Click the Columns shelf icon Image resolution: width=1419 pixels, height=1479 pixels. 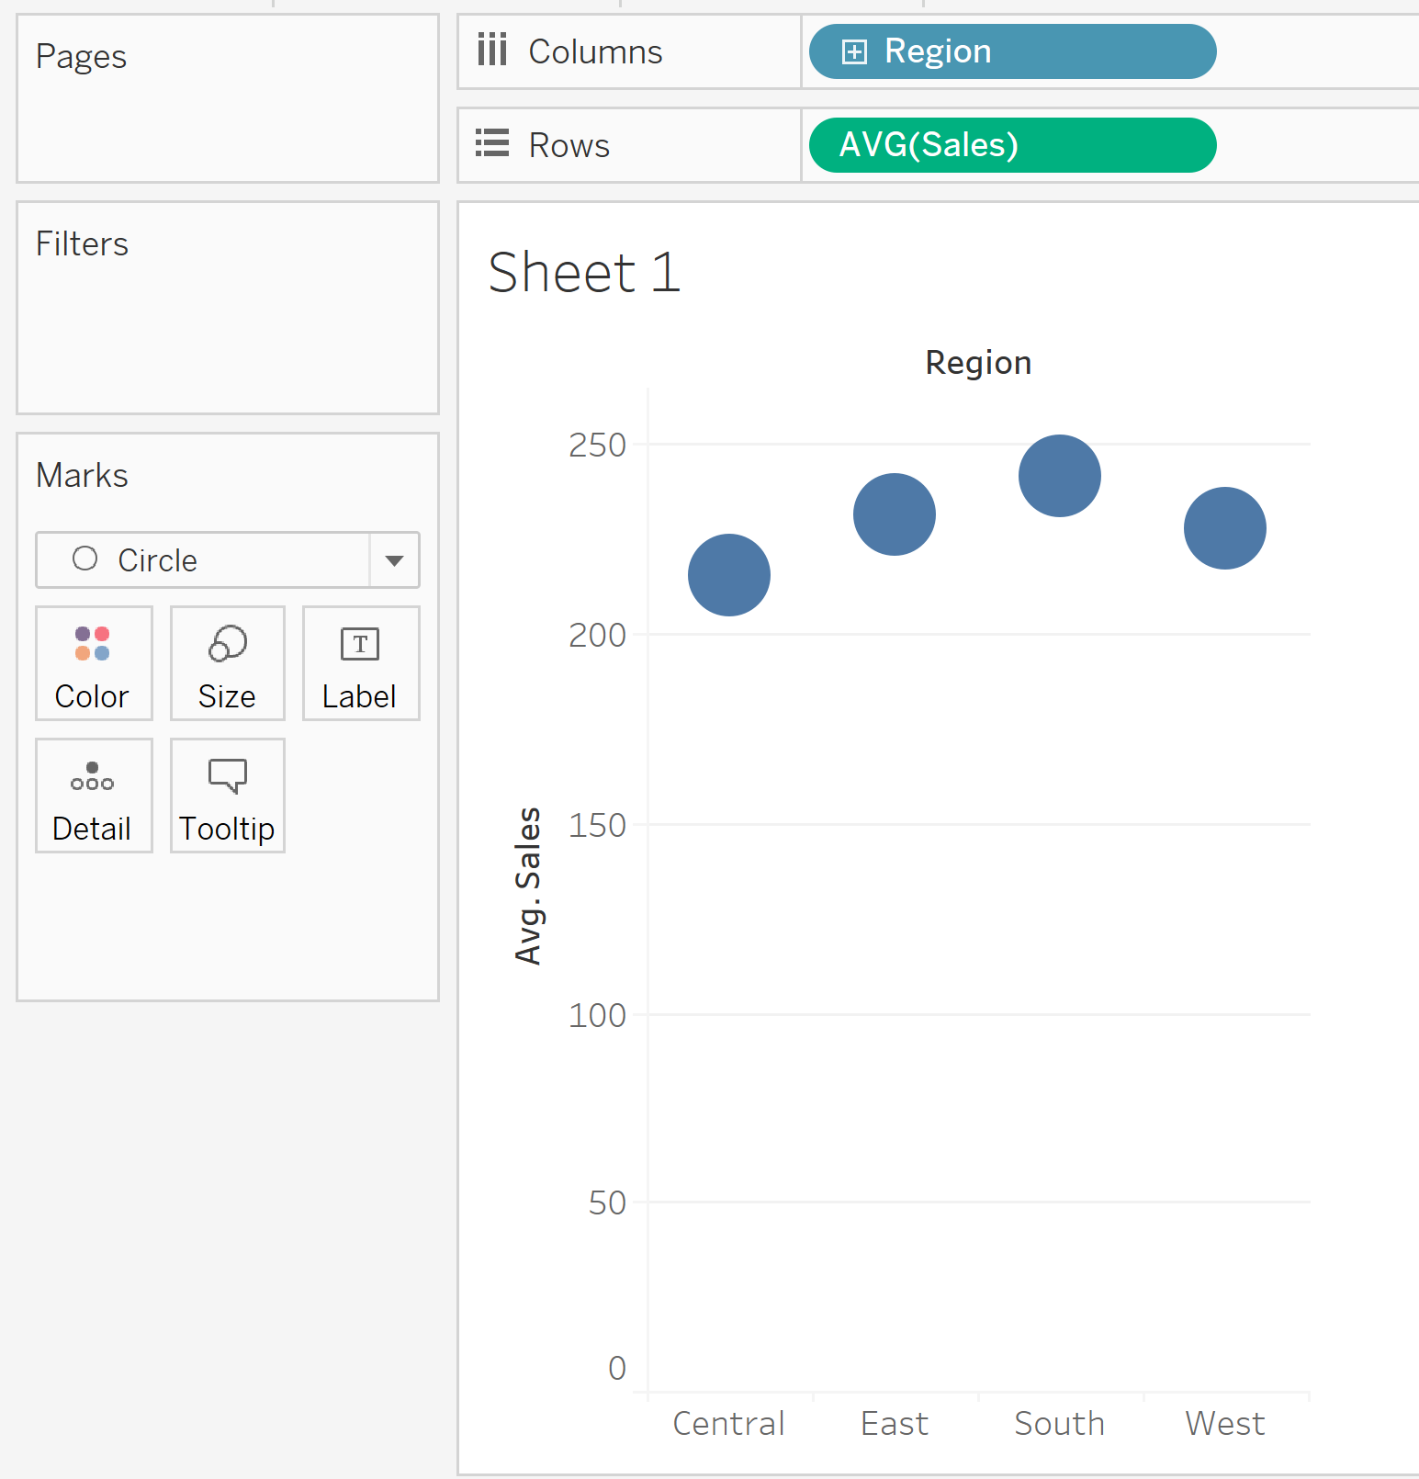(492, 51)
